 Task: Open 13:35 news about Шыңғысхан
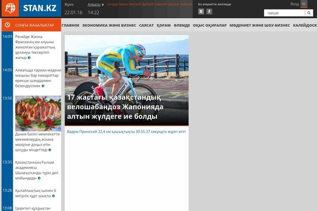coord(36,170)
